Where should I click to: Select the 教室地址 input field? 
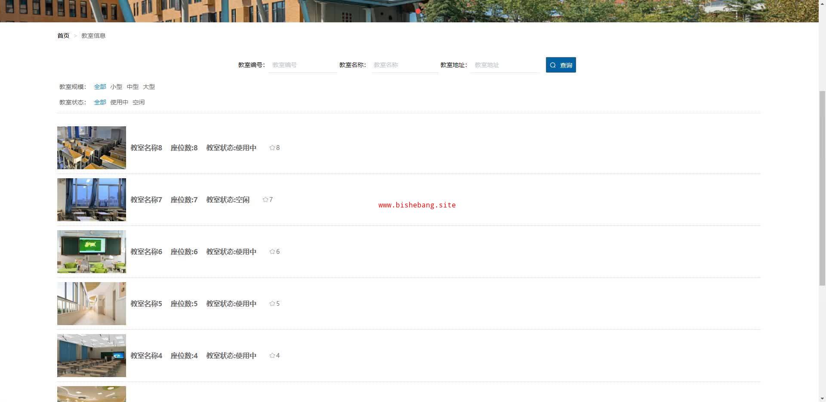point(505,65)
